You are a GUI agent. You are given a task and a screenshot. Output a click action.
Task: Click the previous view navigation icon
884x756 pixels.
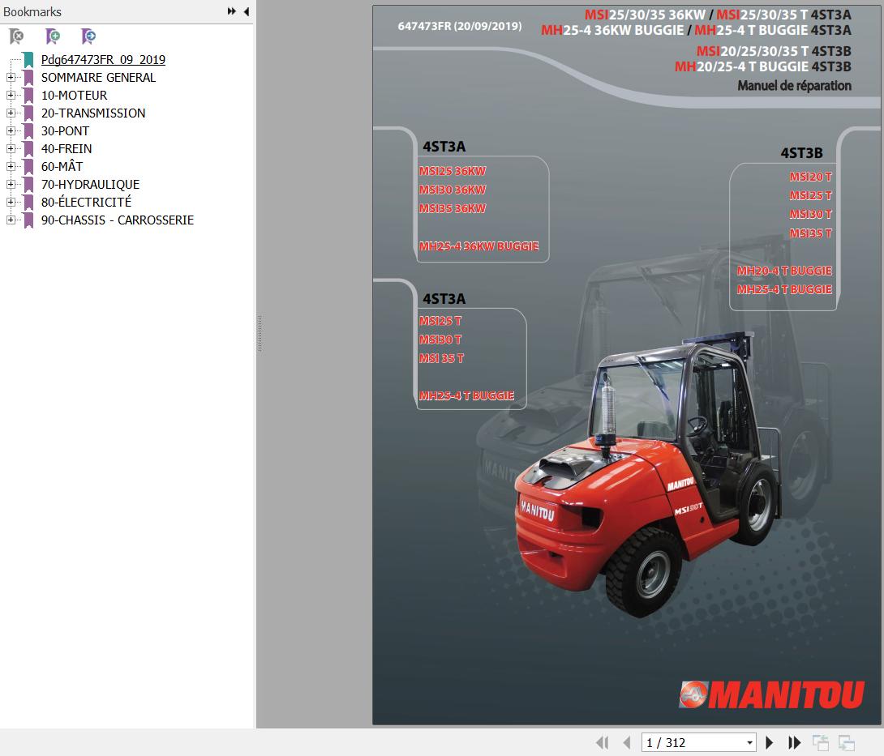tap(820, 742)
